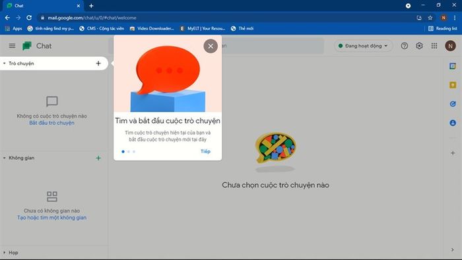462x260 pixels.
Task: Collapse the 'Không gian' section
Action: [5, 158]
